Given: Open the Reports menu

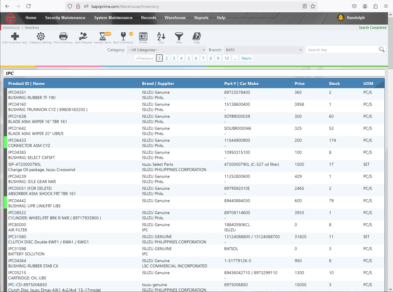Looking at the screenshot, I should pos(201,18).
